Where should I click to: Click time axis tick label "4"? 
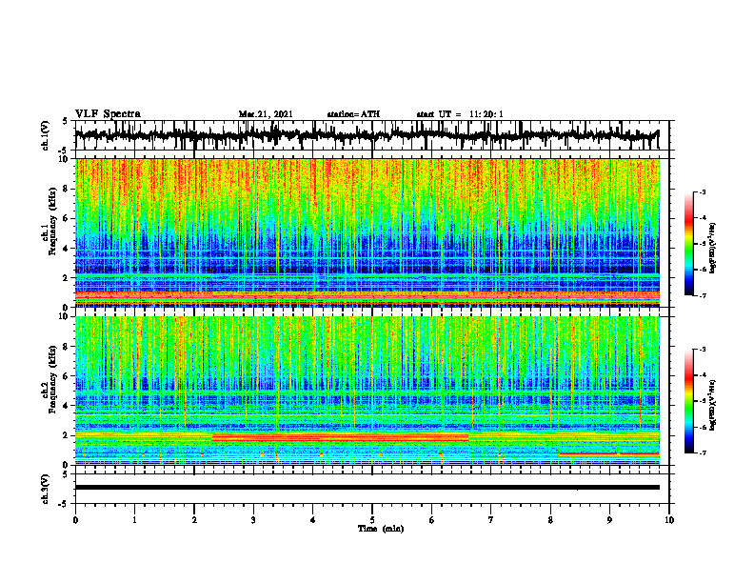[x=313, y=520]
